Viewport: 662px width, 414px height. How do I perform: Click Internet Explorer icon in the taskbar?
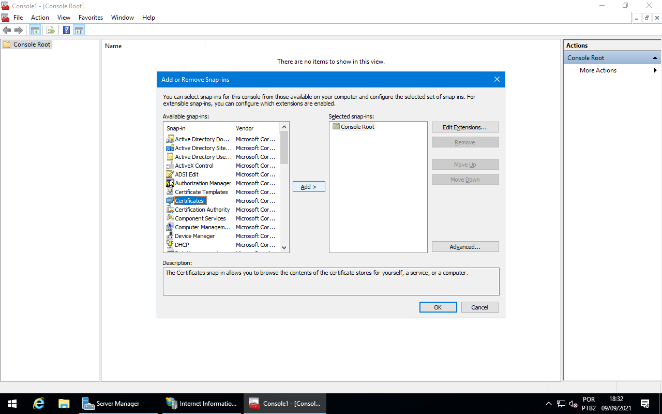click(x=39, y=404)
